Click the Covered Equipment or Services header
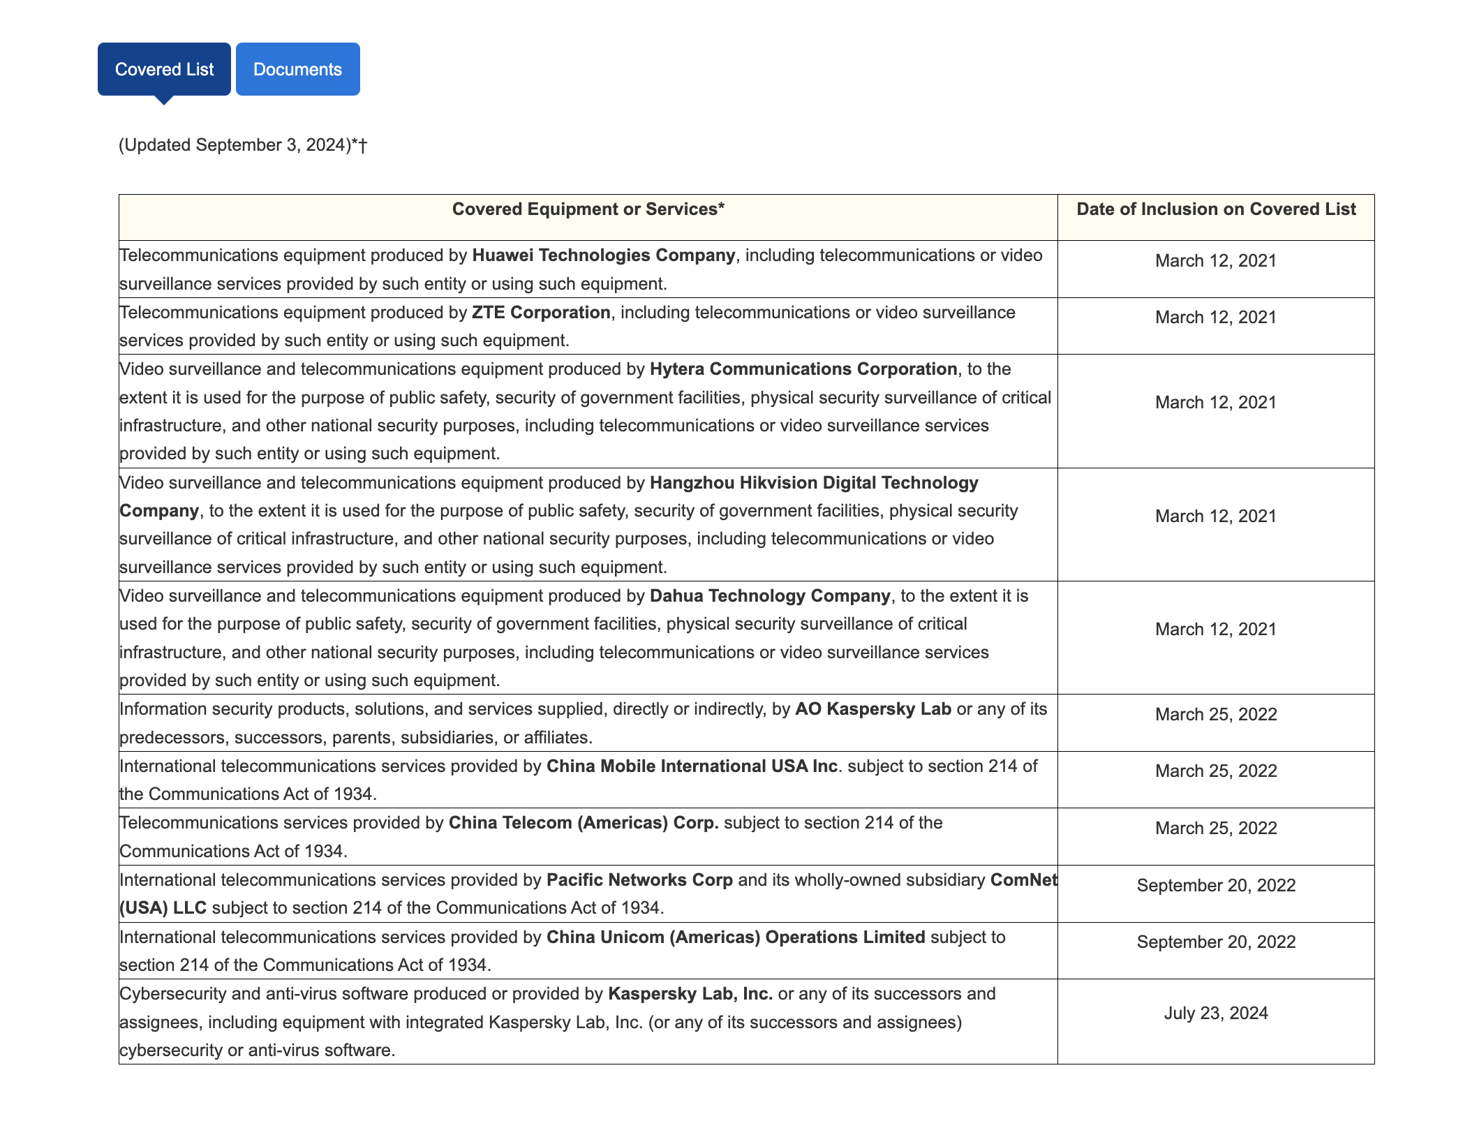Viewport: 1463px width, 1128px height. pyautogui.click(x=588, y=209)
